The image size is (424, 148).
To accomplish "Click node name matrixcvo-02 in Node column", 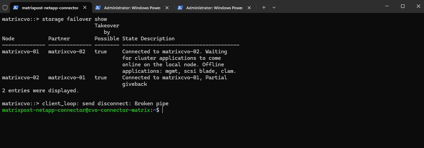I will 21,78.
